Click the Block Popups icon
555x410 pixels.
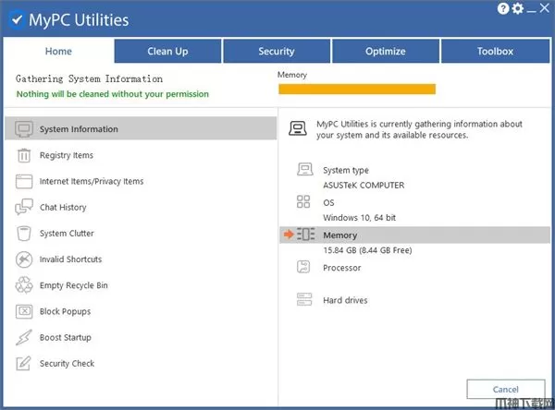pos(24,312)
